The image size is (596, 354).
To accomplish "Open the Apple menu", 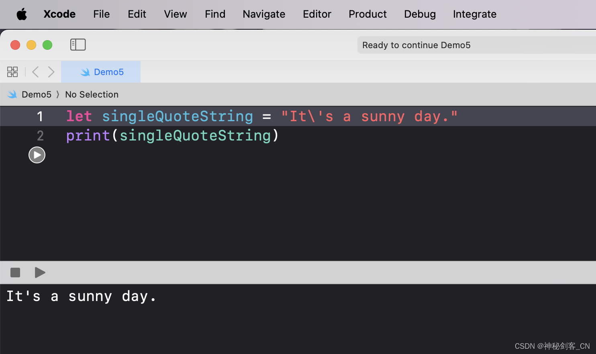I will [x=22, y=14].
